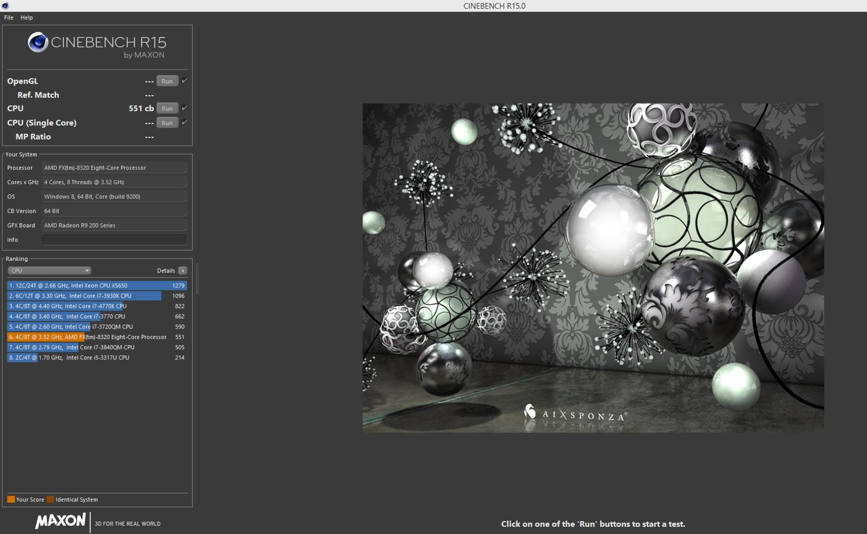Click the '3D FOR THE REAL WORLD' tagline
Screen dimensions: 867x534
tap(127, 524)
